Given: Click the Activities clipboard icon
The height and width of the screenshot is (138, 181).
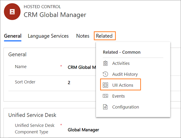Looking at the screenshot, I should click(105, 63).
